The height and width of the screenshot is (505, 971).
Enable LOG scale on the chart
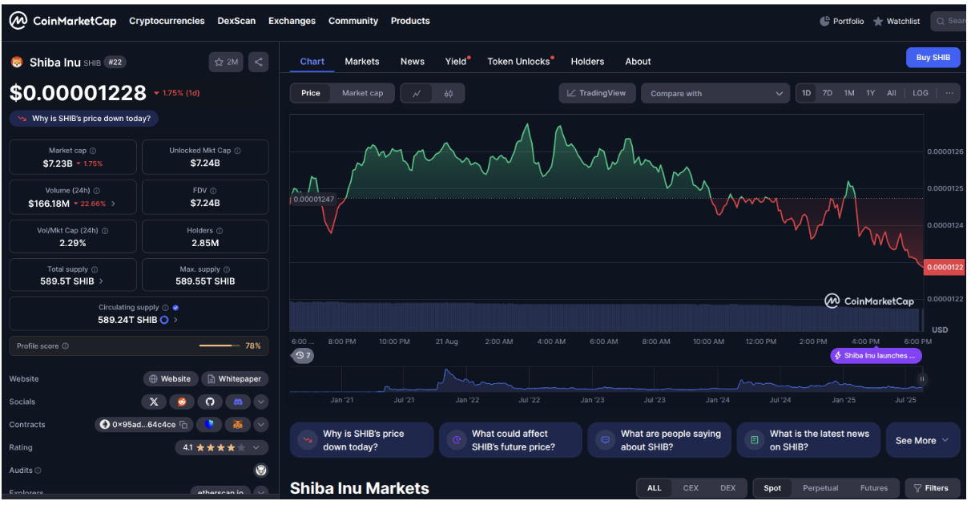point(921,93)
